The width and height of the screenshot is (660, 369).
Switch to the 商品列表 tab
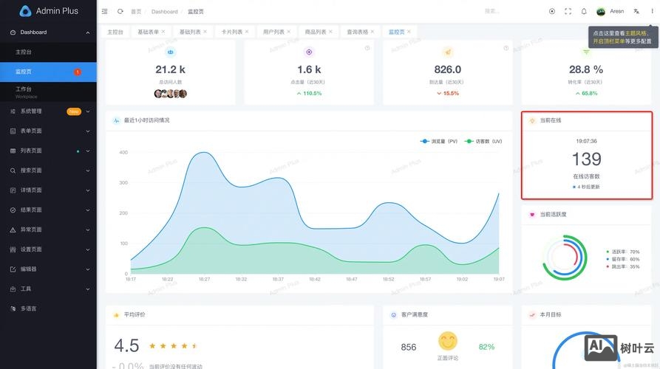(x=319, y=32)
